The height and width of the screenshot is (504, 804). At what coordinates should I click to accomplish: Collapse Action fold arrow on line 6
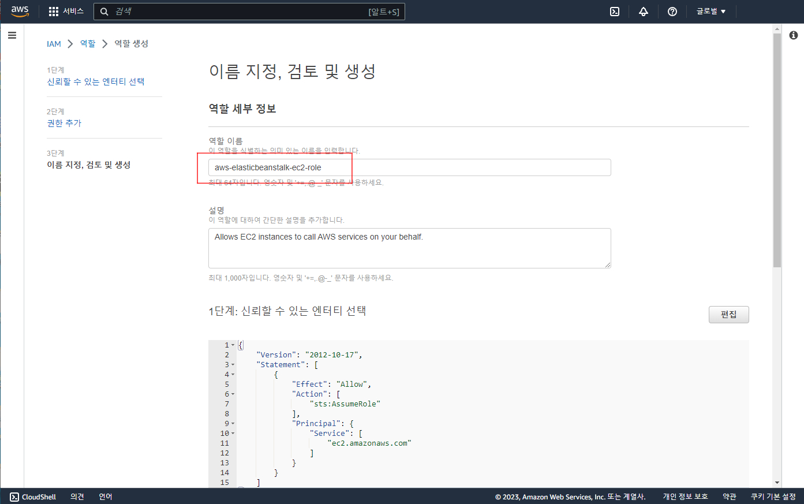click(x=233, y=394)
